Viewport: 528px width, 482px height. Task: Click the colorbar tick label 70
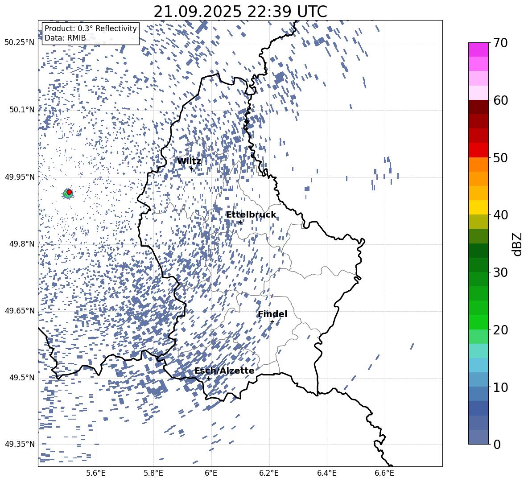(x=501, y=43)
